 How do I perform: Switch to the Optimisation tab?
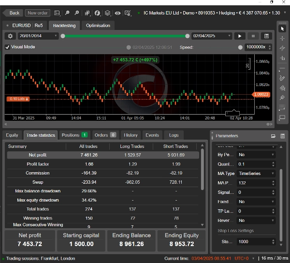98,26
